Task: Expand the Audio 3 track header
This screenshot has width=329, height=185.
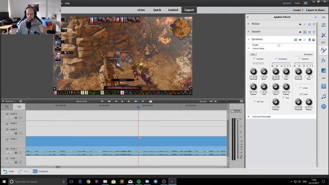Action: pyautogui.click(x=3, y=114)
